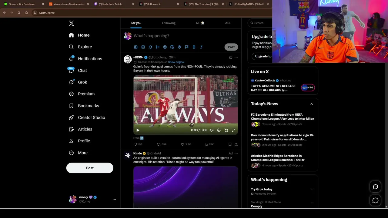Add media image icon in composer
Viewport: 388px width, 218px height.
136,47
